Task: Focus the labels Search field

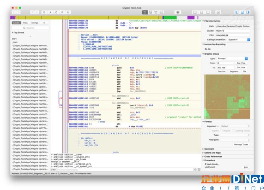Action: point(30,28)
